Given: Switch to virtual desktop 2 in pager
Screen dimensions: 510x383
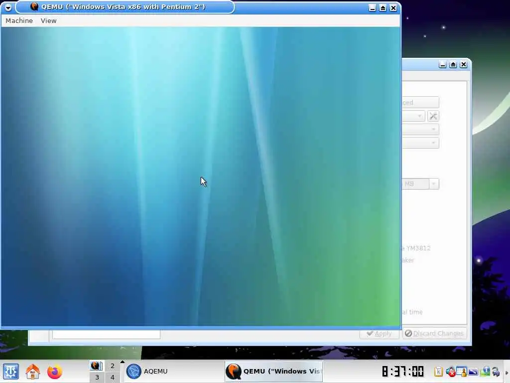Looking at the screenshot, I should pyautogui.click(x=113, y=366).
